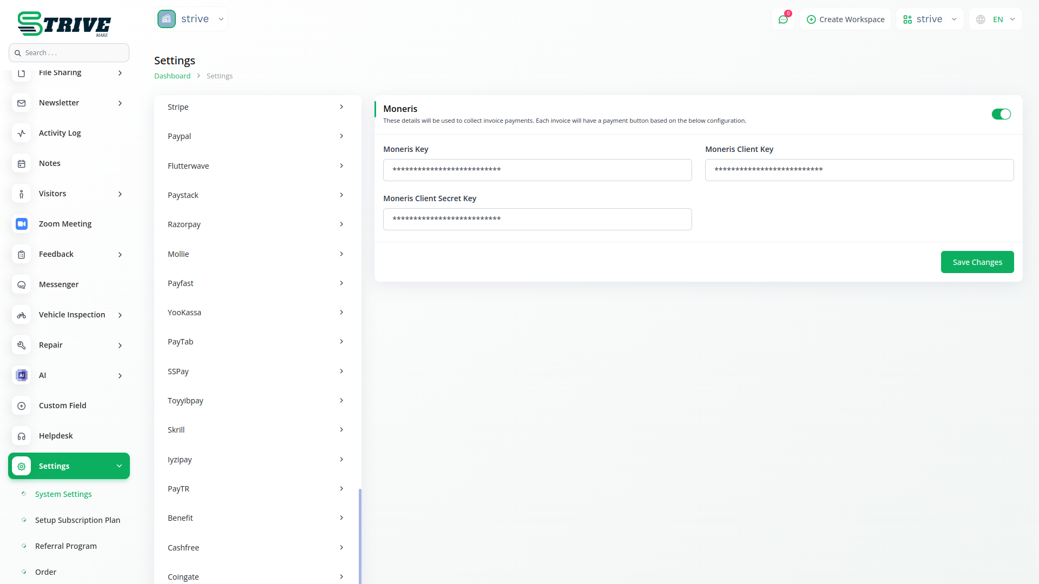The image size is (1039, 584).
Task: Open the EN language dropdown
Action: tap(996, 19)
